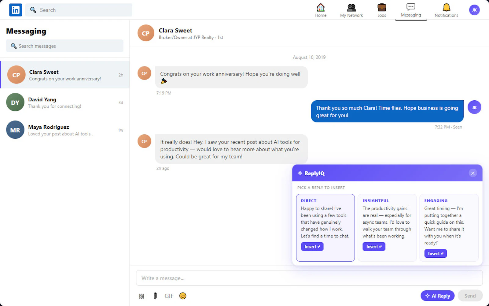Click the ReplyIQ sparkle title
The image size is (489, 306).
point(311,173)
